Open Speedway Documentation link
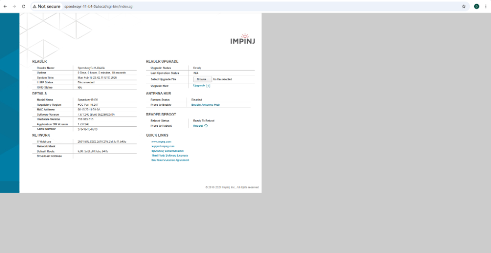This screenshot has height=253, width=491. pyautogui.click(x=167, y=151)
